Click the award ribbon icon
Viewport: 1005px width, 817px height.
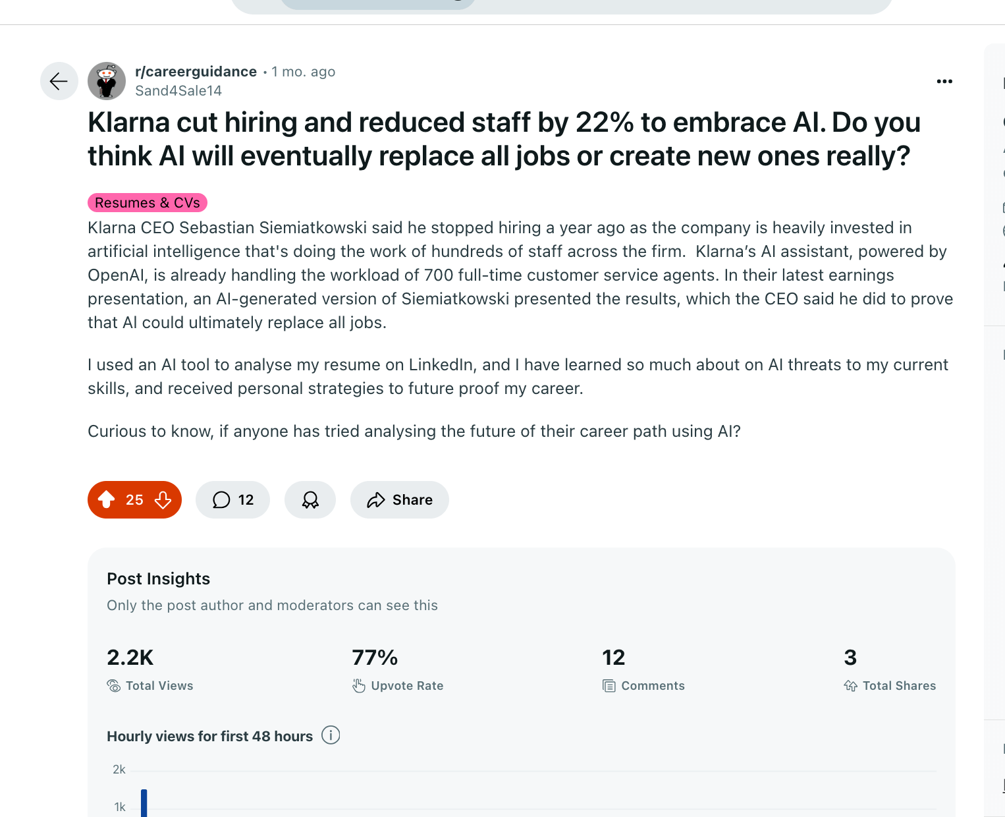(310, 500)
